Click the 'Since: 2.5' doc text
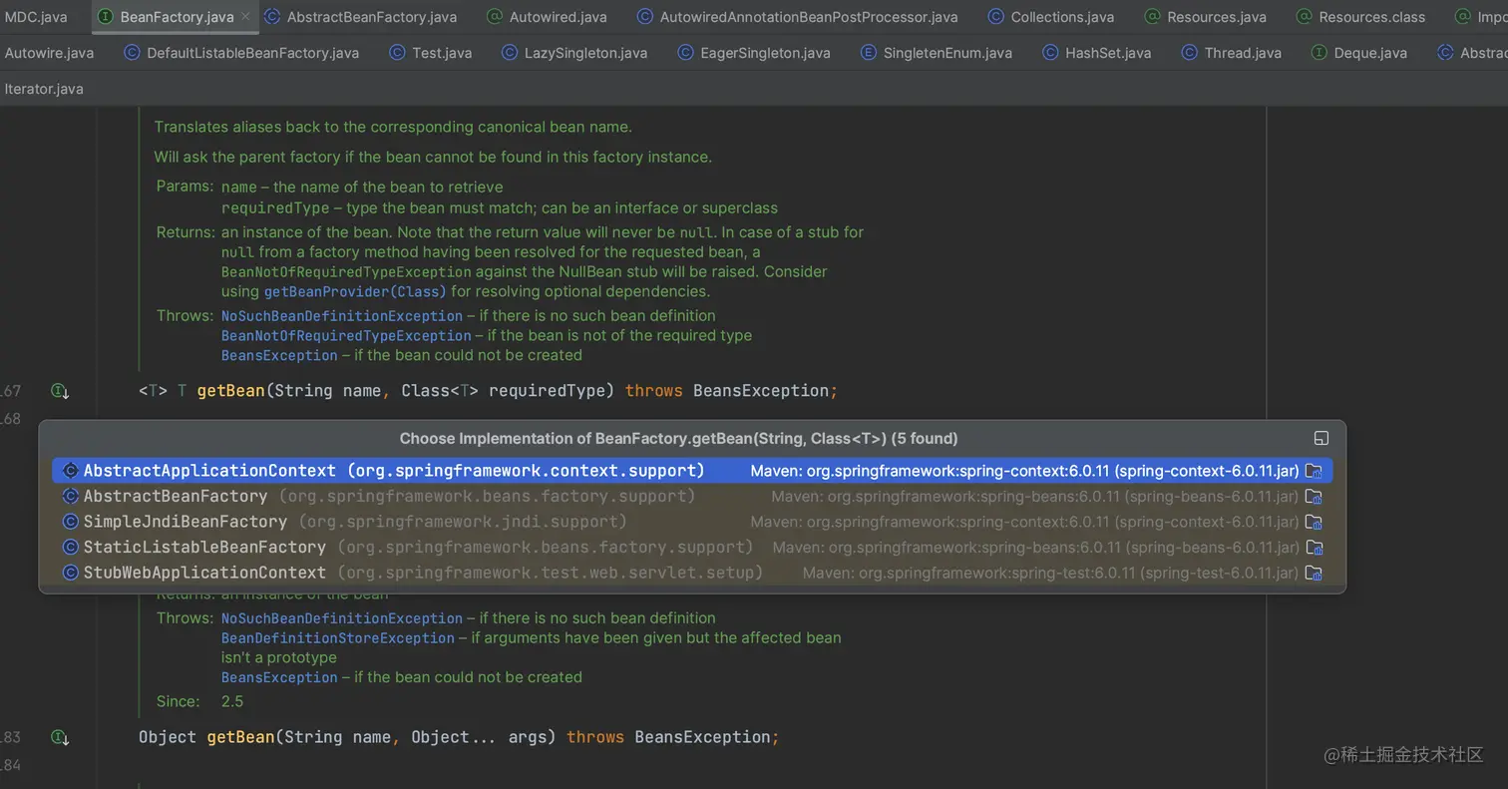 (199, 701)
